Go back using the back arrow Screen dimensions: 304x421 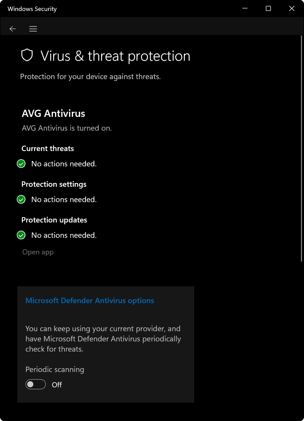[13, 29]
